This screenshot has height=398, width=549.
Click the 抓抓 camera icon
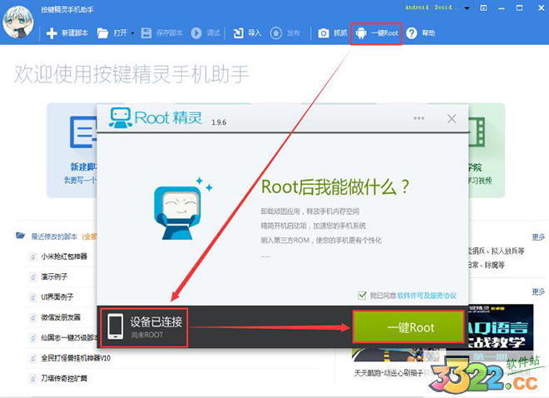[x=324, y=33]
